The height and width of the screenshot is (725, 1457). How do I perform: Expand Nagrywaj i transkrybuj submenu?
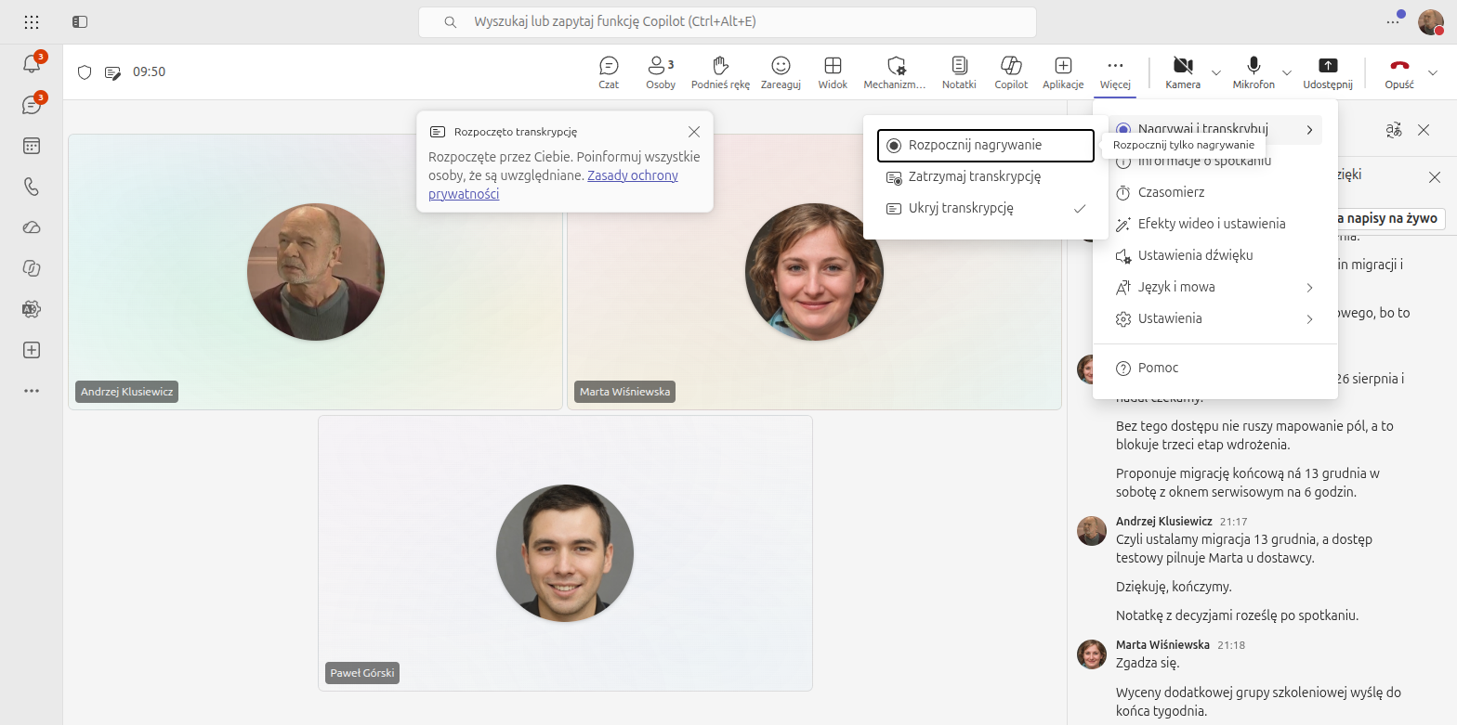[1215, 129]
